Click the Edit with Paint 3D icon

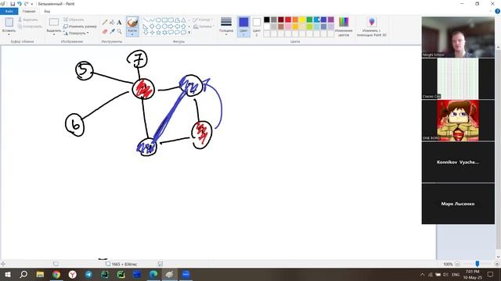(372, 23)
